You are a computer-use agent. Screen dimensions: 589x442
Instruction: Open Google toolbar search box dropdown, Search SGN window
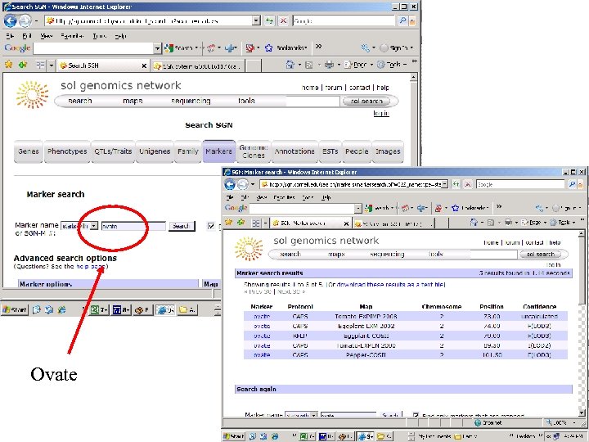(157, 48)
